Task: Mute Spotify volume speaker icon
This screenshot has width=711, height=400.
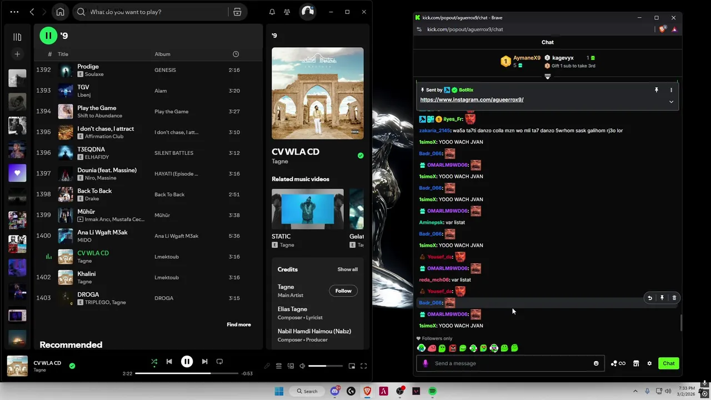Action: (x=302, y=366)
